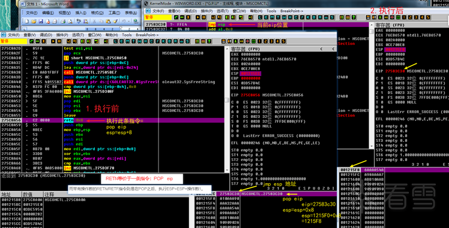
Task: Open BreakPoint-> menu in front debugger
Action: (147, 35)
